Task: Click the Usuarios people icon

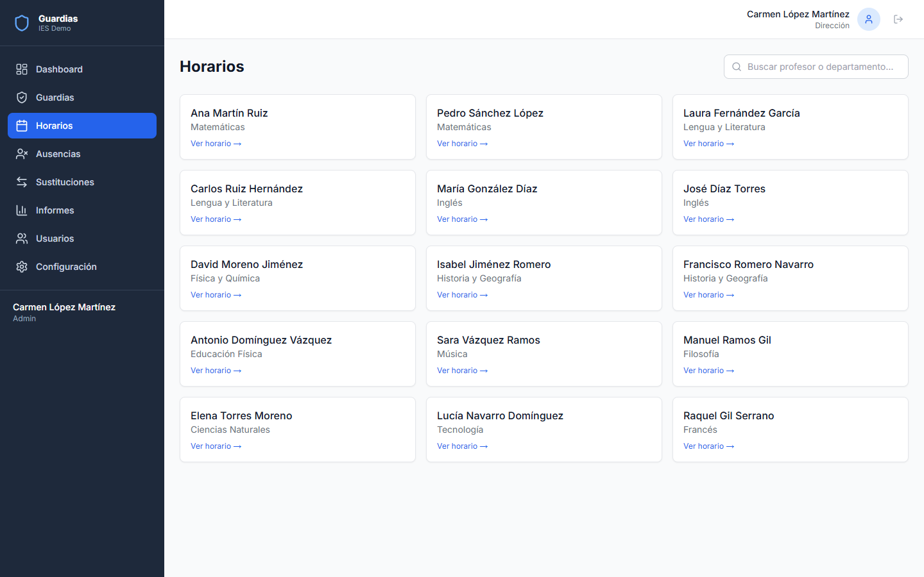Action: (x=22, y=238)
